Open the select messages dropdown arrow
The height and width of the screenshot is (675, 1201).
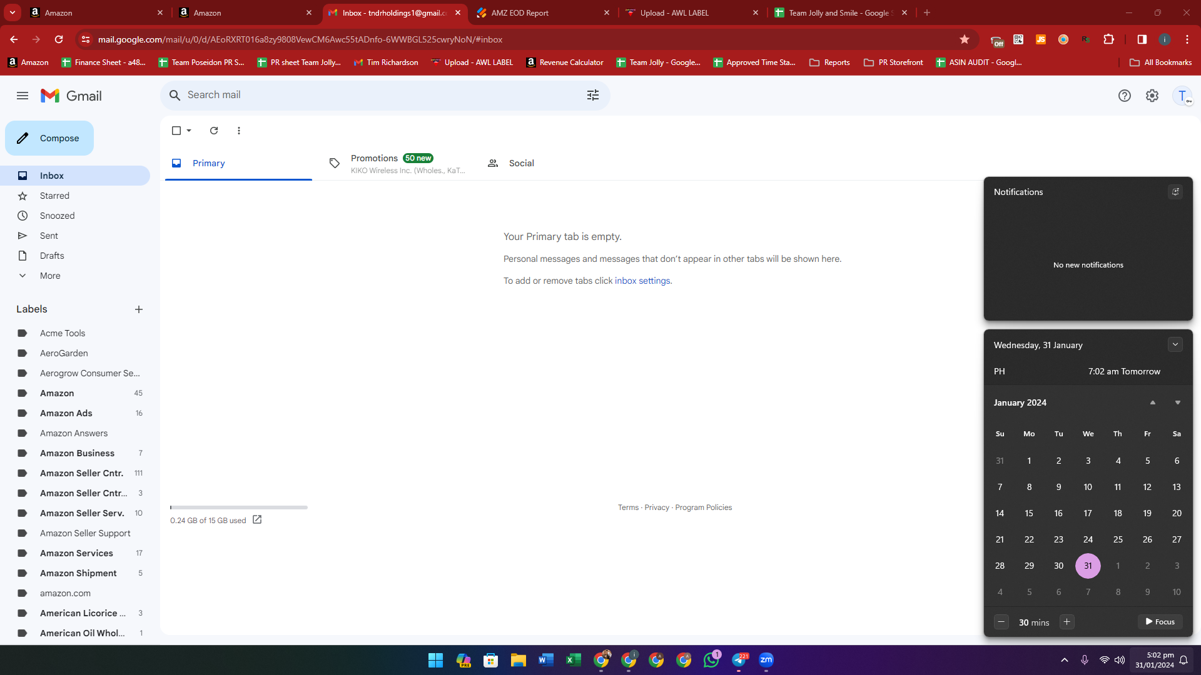click(189, 131)
